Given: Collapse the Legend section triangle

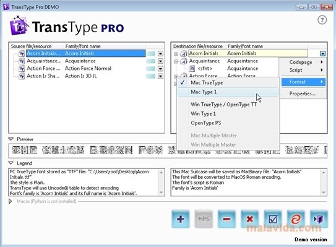Looking at the screenshot, I should (x=11, y=163).
